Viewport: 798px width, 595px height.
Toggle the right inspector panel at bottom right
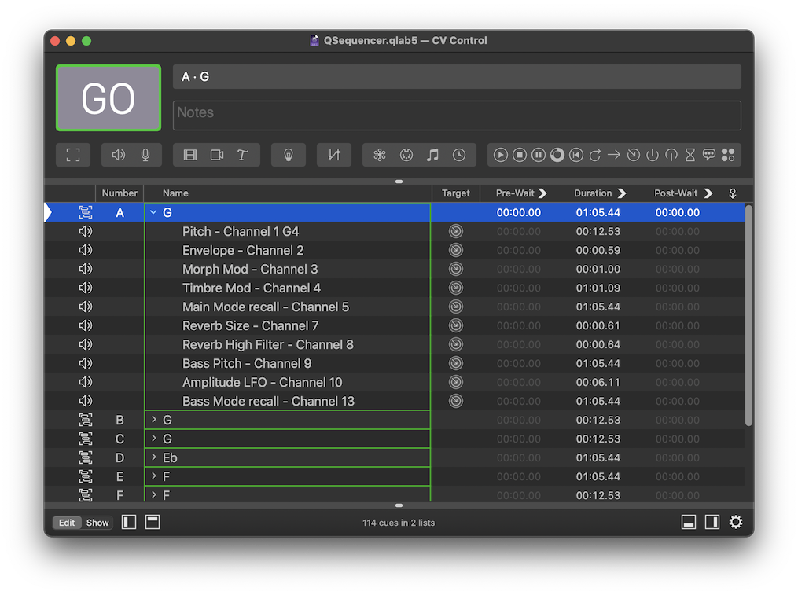click(712, 522)
